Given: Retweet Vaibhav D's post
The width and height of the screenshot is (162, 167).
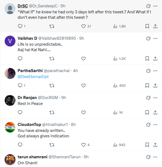Looking at the screenshot, I should click(52, 58).
